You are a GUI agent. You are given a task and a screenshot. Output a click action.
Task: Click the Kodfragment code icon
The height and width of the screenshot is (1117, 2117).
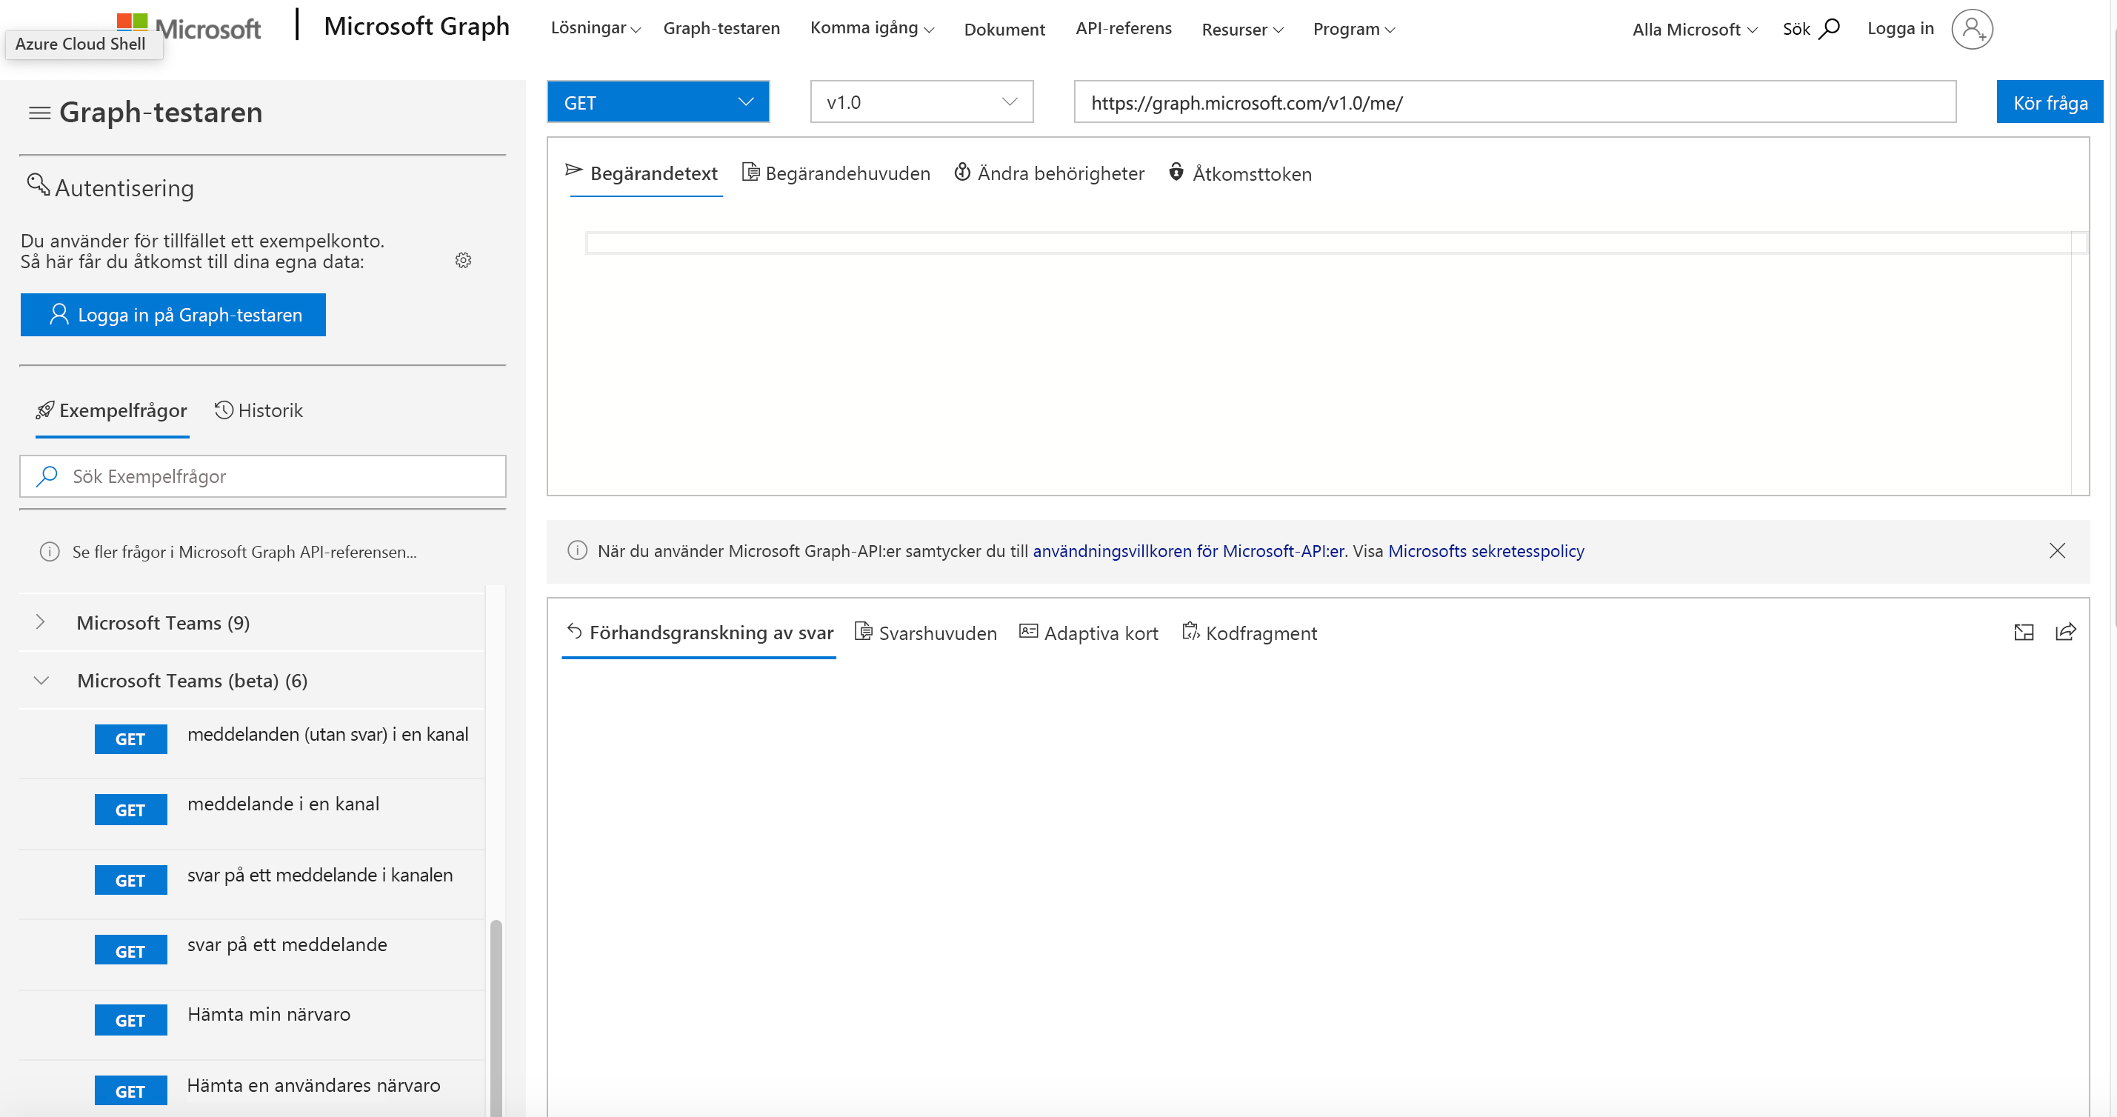coord(1190,631)
